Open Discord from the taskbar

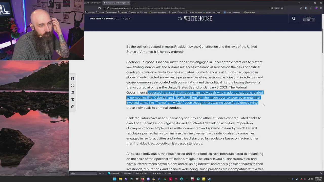[148, 179]
